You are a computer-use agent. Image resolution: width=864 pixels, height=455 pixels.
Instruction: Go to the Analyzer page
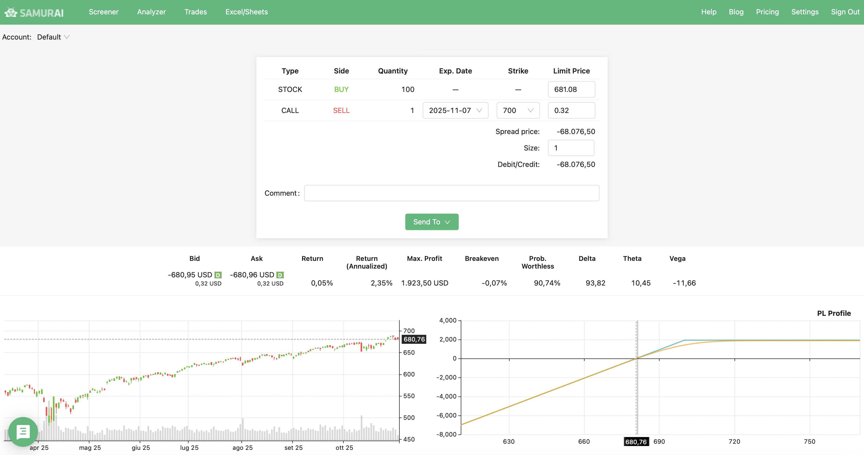click(x=151, y=12)
